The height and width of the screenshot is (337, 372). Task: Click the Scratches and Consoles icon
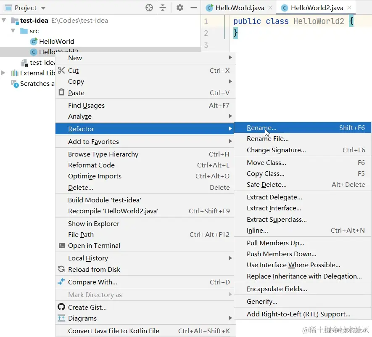(x=15, y=84)
